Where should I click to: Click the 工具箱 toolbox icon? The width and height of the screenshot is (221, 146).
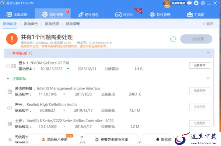click(190, 14)
